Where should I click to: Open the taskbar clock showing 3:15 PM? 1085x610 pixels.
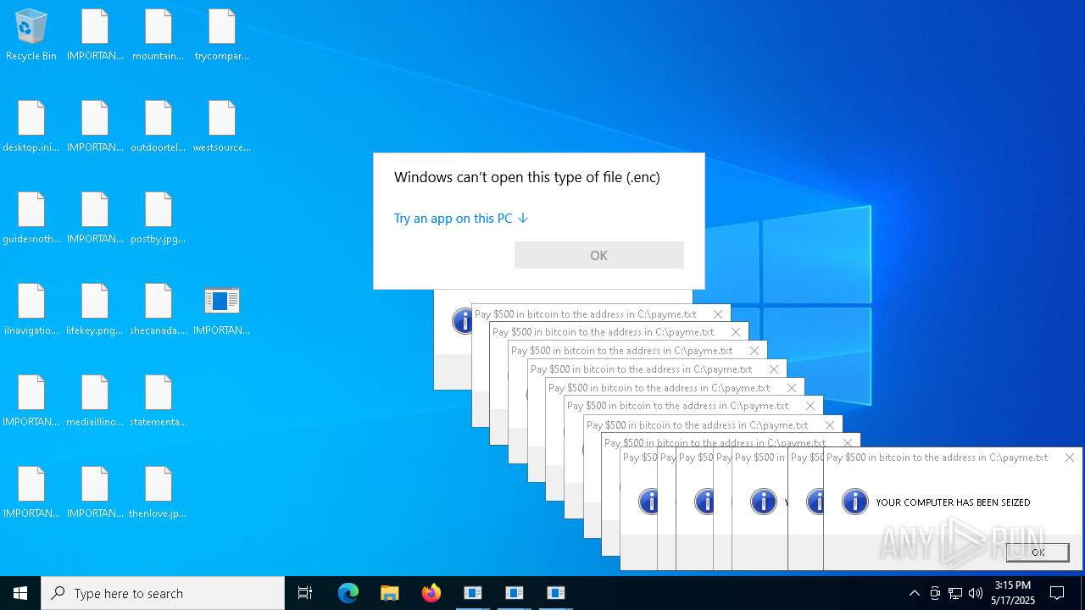pyautogui.click(x=1013, y=593)
